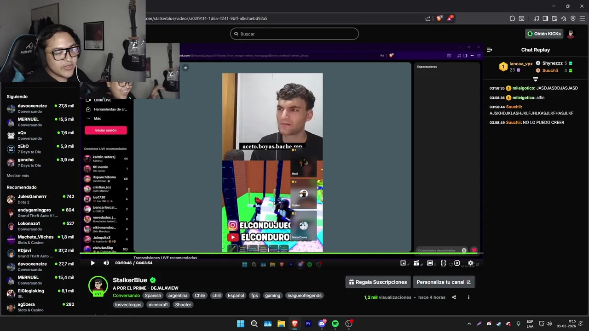
Task: Open goncho channel in sidebar
Action: (x=40, y=162)
